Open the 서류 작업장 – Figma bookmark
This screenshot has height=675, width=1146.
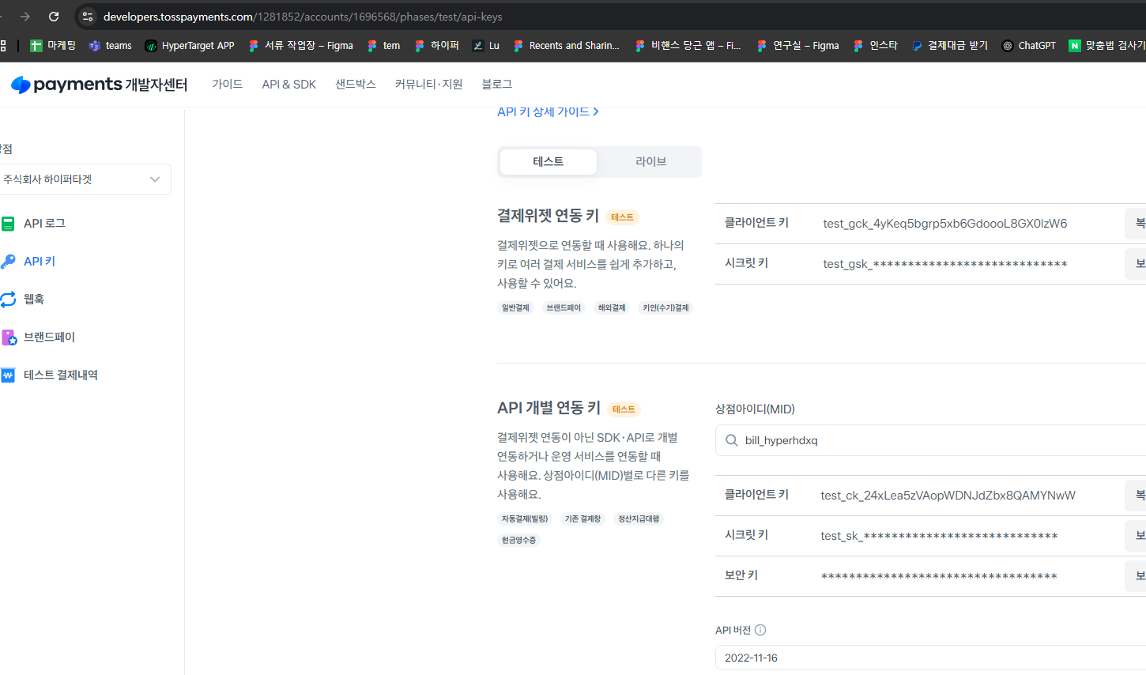(300, 45)
